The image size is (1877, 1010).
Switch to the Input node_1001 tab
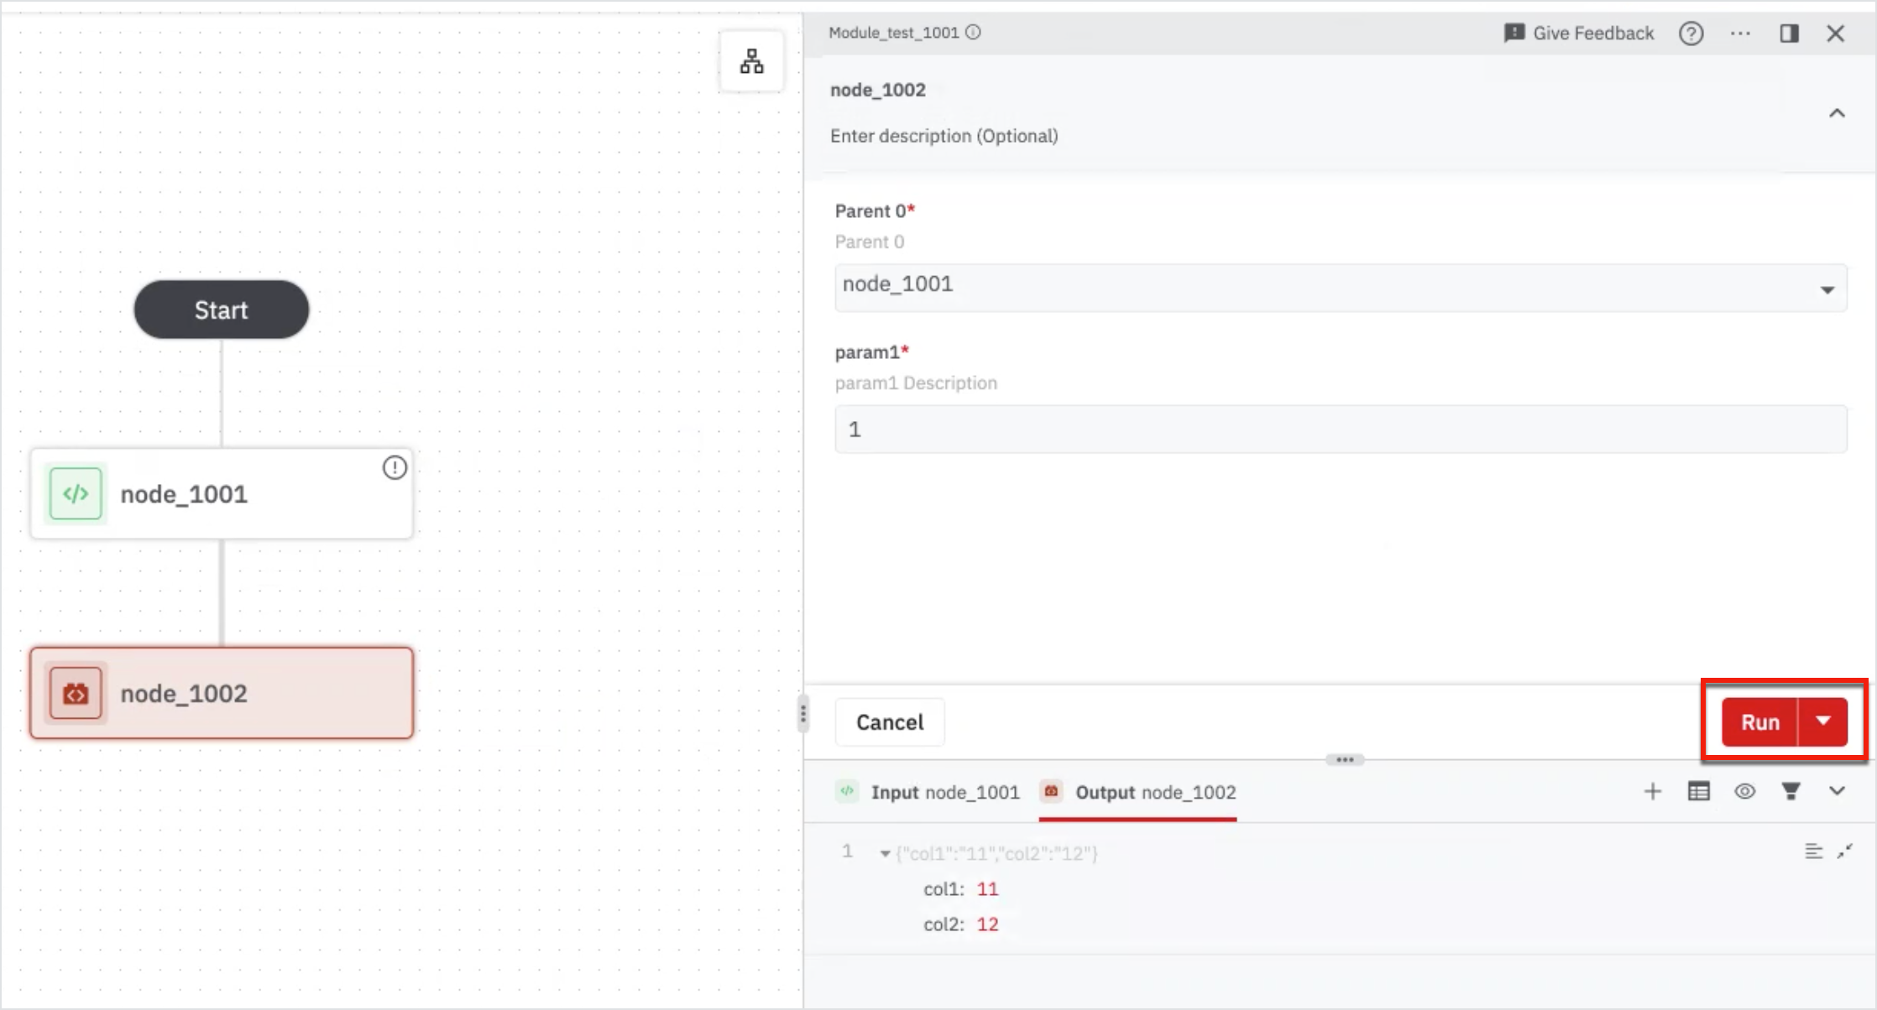point(928,793)
